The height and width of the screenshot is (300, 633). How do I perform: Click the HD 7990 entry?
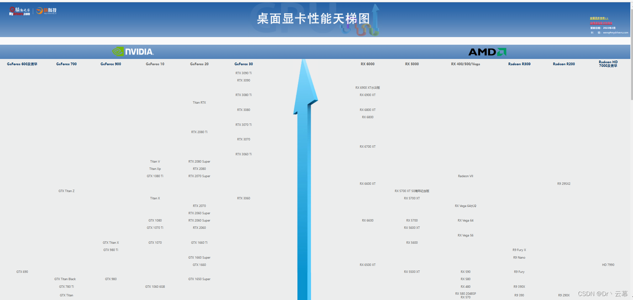[608, 265]
